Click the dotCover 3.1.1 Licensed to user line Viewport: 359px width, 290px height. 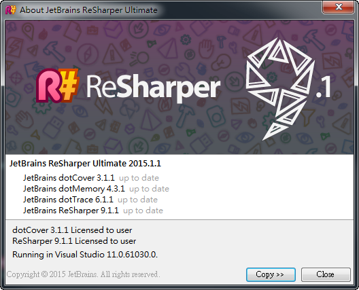[72, 230]
